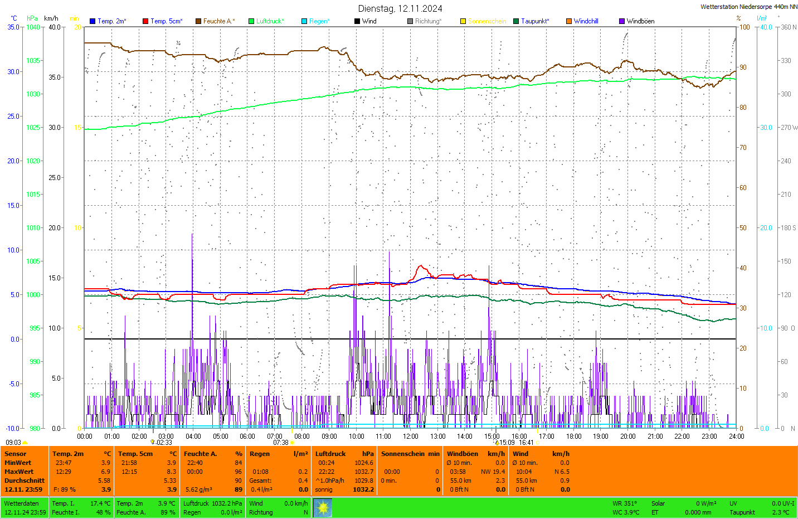Select the Windböen column header in table

coord(462,454)
